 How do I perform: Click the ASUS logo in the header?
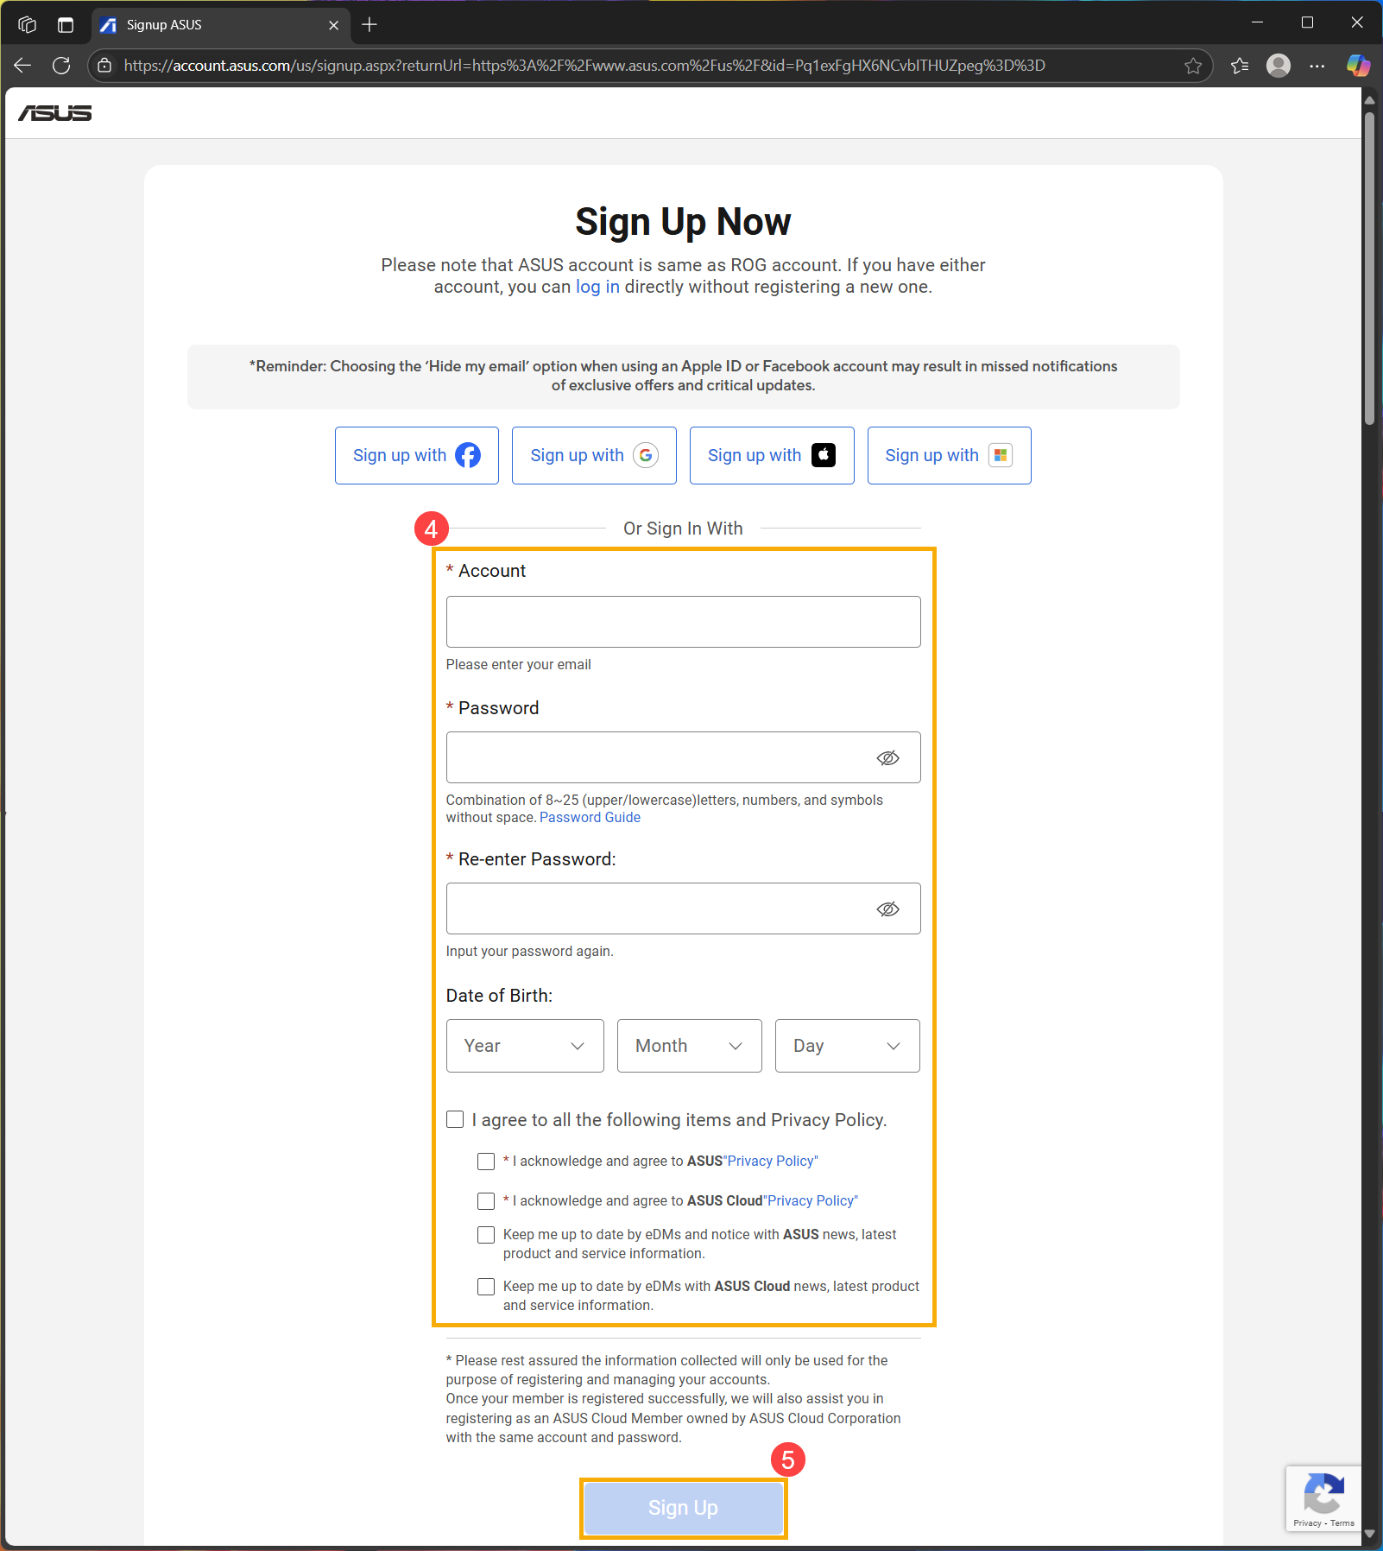pos(55,113)
